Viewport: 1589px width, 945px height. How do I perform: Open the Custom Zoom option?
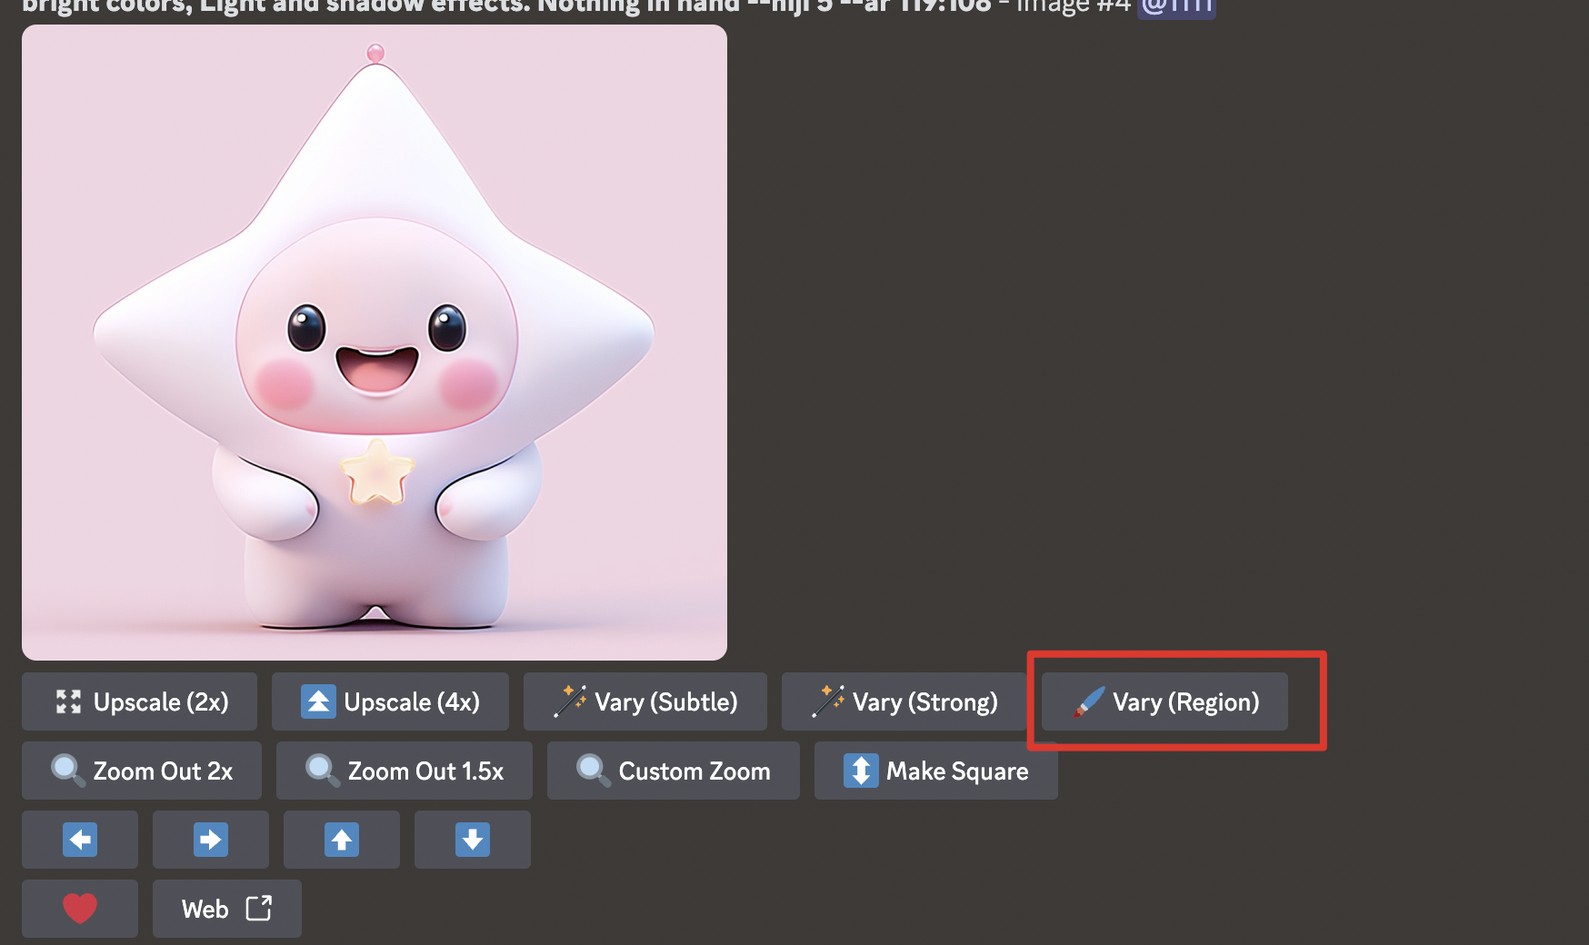[x=674, y=771]
